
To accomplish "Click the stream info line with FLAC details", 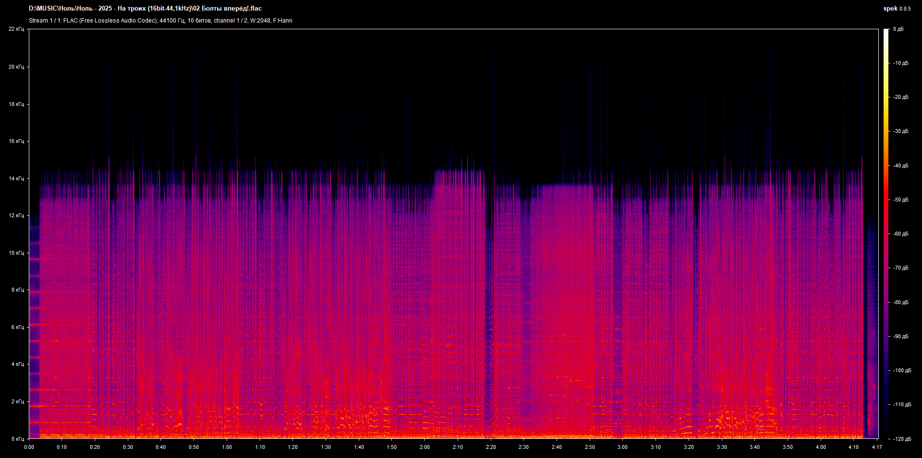I will click(x=160, y=21).
